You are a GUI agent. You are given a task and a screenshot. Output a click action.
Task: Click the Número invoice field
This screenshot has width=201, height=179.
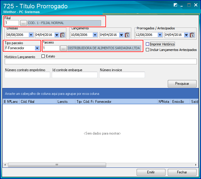click(x=122, y=75)
